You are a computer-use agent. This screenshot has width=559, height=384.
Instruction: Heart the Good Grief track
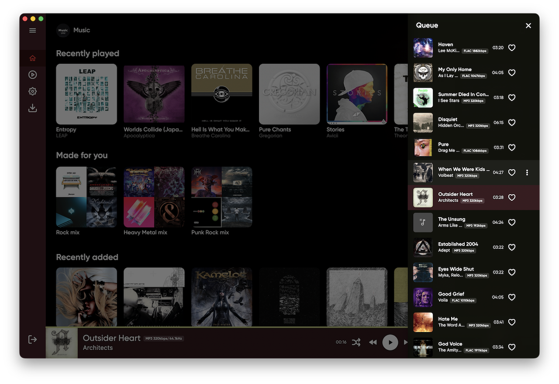point(512,297)
